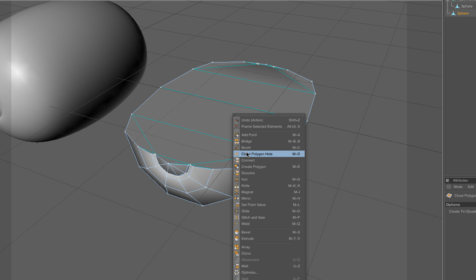Screen dimensions: 476x280
Task: Pick the Clone command icon
Action: pos(237,253)
